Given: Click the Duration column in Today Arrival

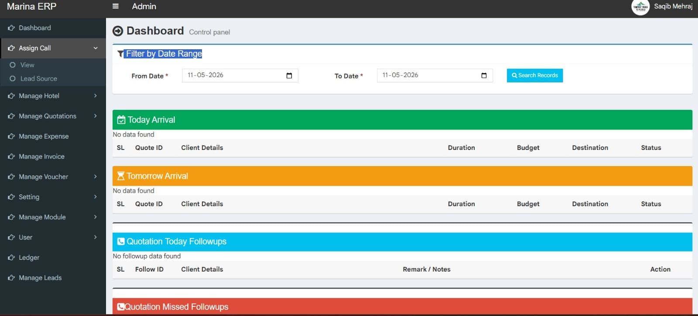Looking at the screenshot, I should click(462, 148).
